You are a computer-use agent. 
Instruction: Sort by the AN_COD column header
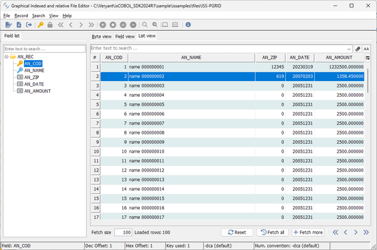[x=114, y=58]
